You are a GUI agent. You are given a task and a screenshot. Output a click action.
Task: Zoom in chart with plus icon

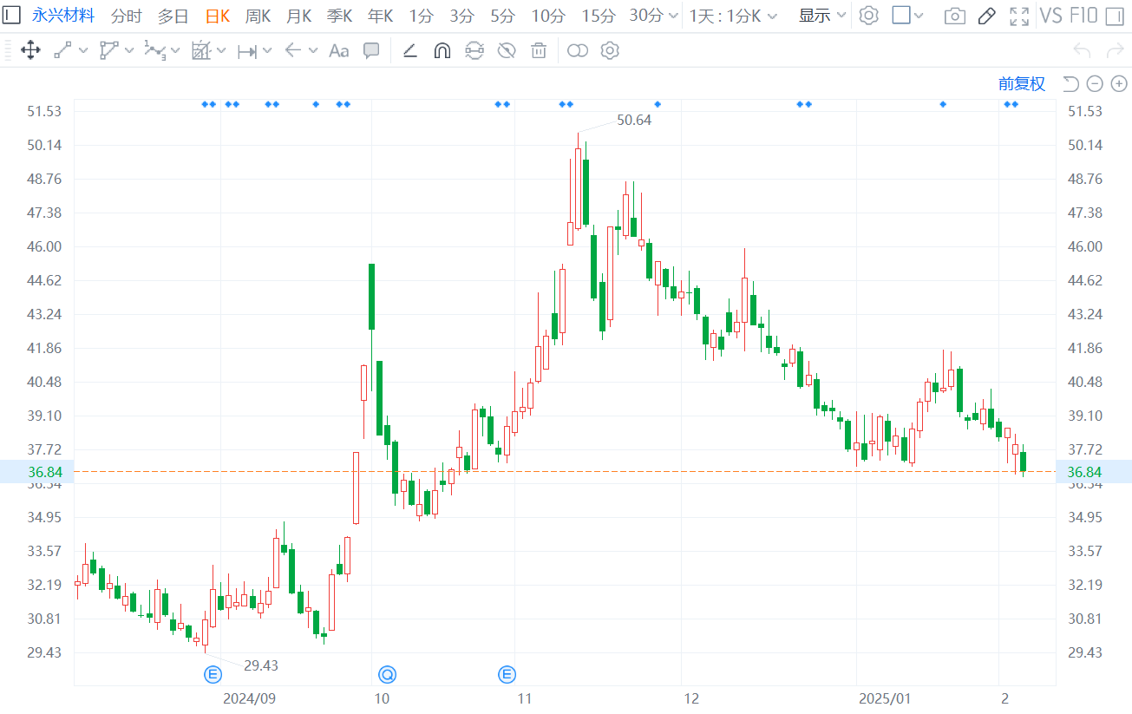(1119, 83)
